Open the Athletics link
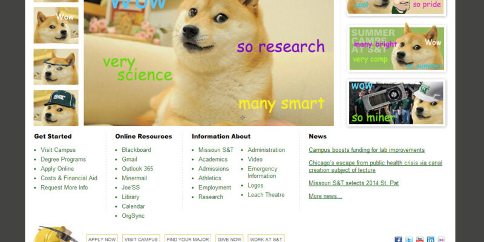Viewport: 484px width, 242px height. pos(210,178)
